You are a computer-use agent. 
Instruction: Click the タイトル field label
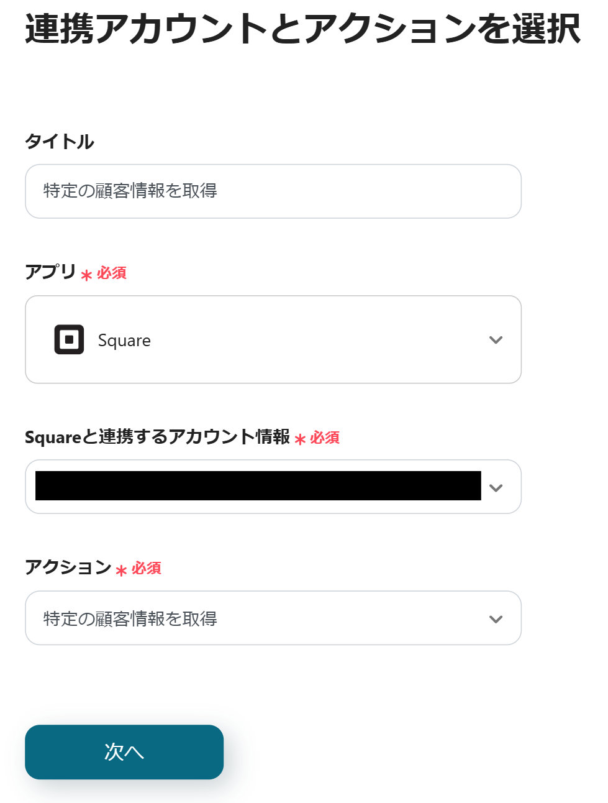[x=60, y=142]
